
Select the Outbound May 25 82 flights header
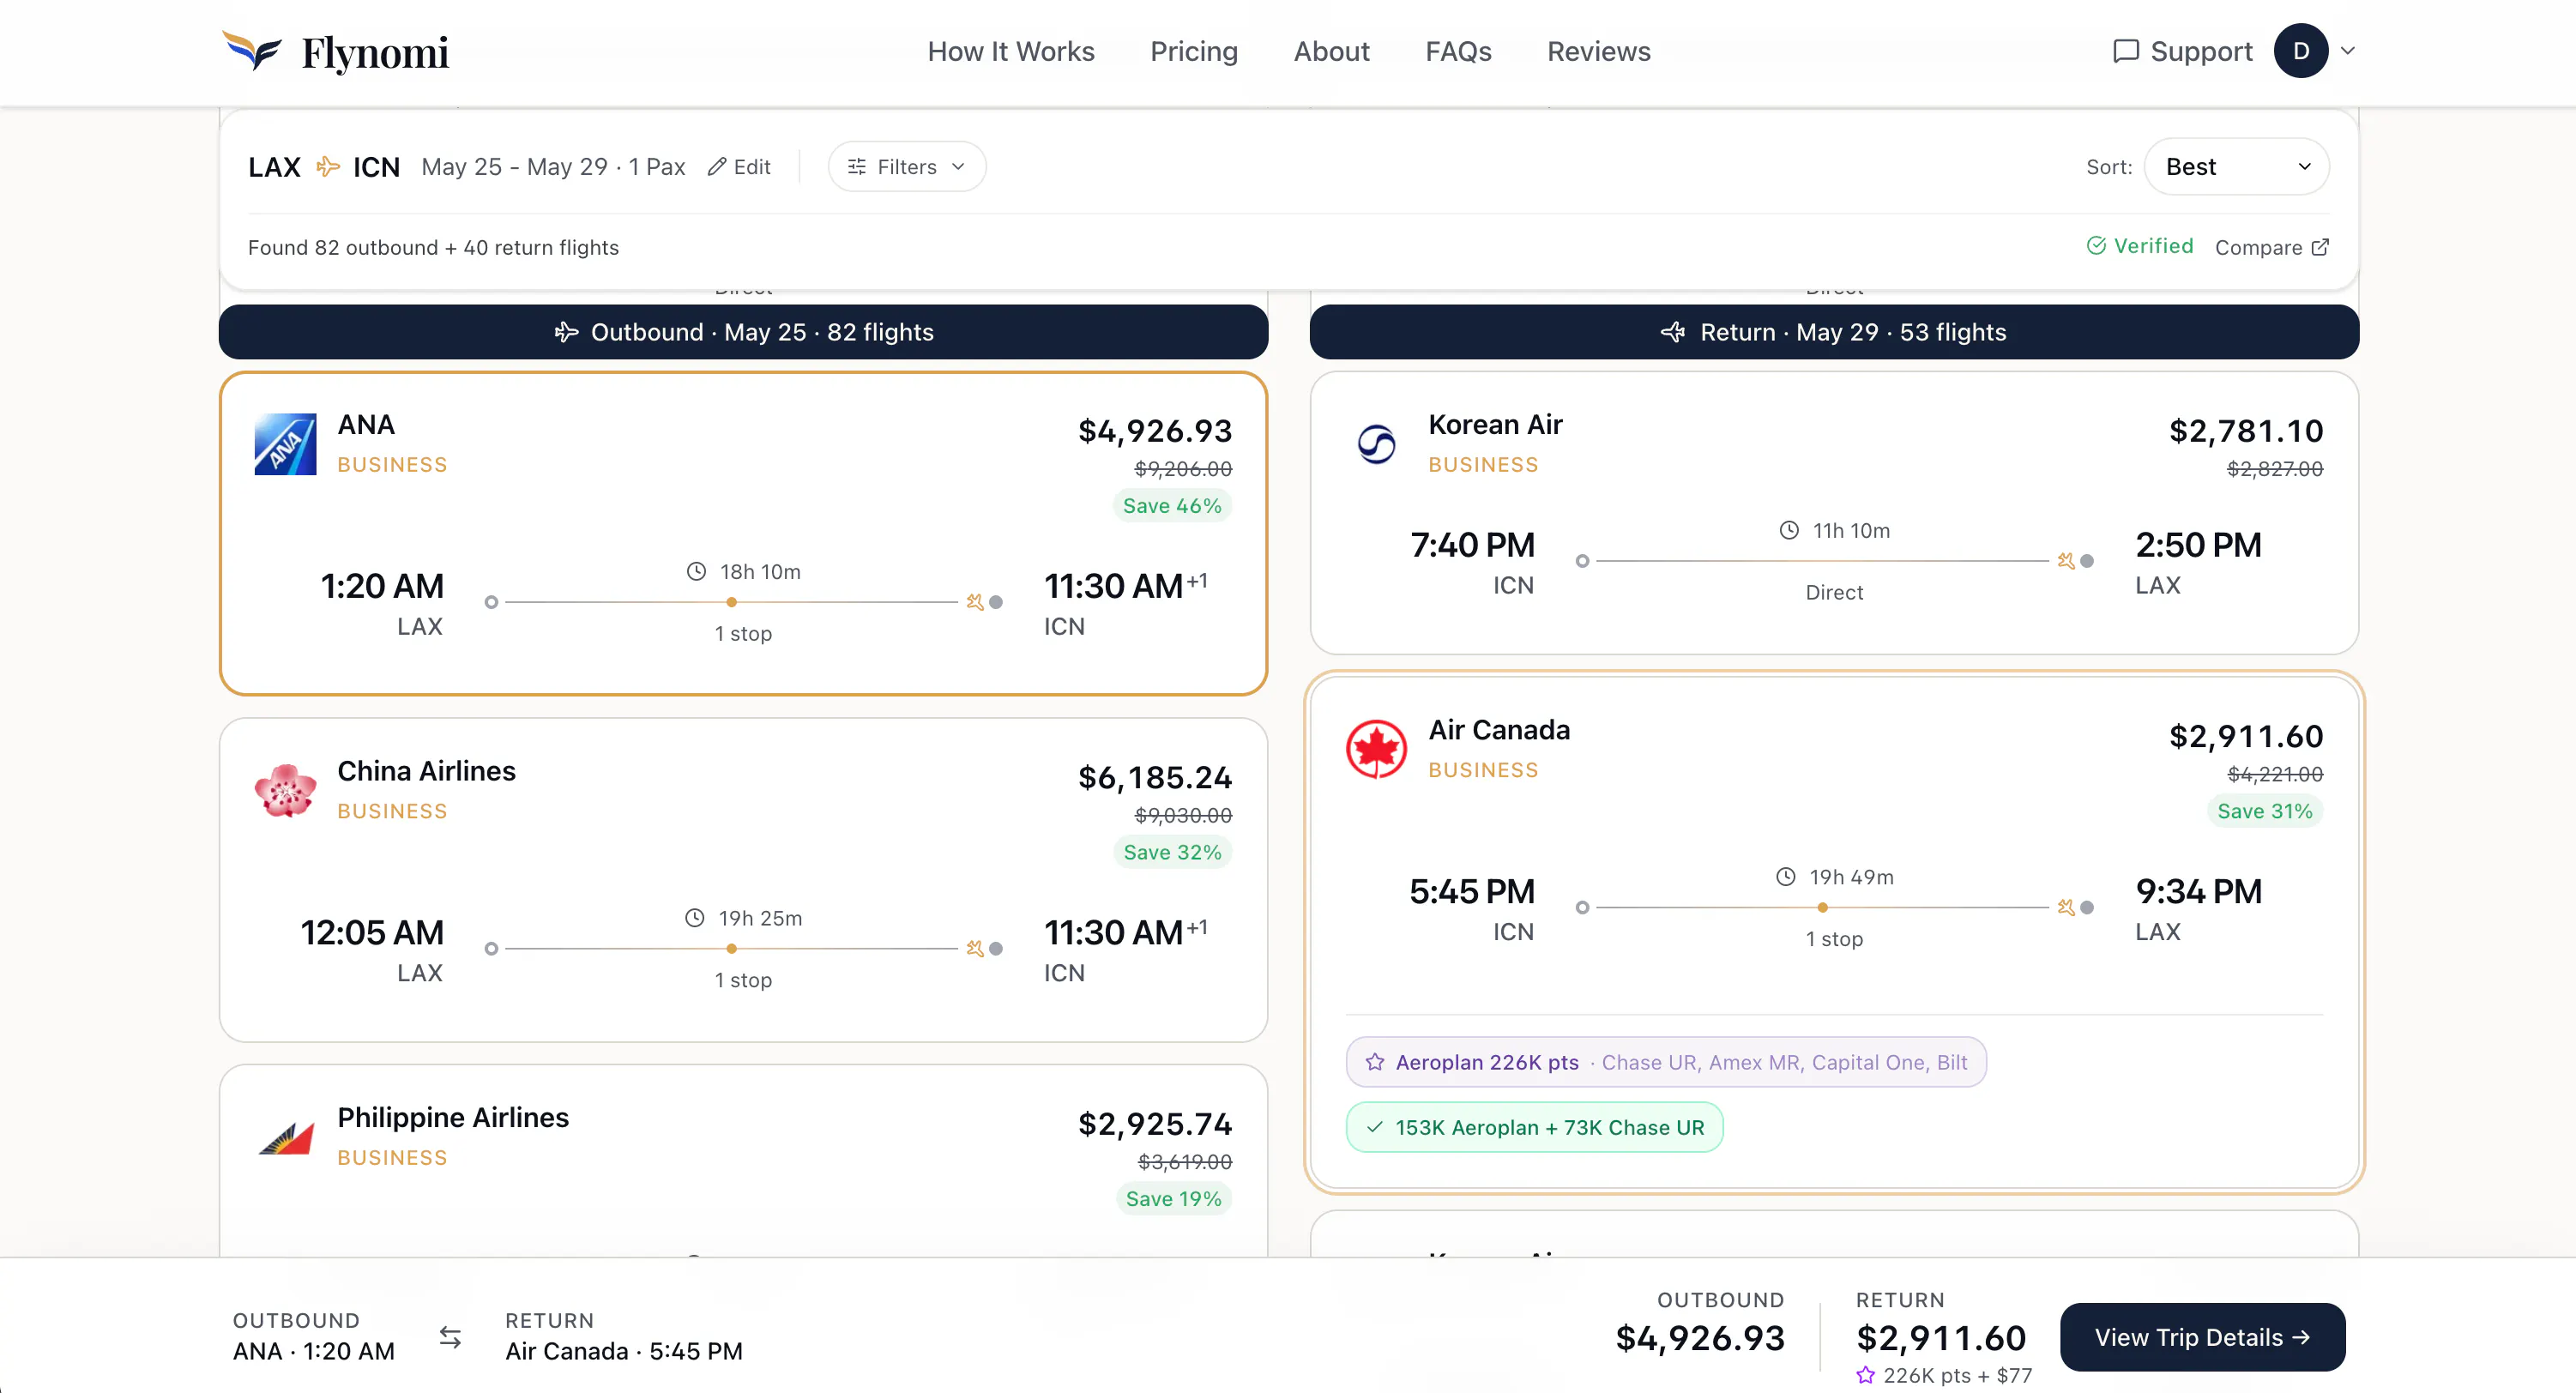tap(743, 332)
